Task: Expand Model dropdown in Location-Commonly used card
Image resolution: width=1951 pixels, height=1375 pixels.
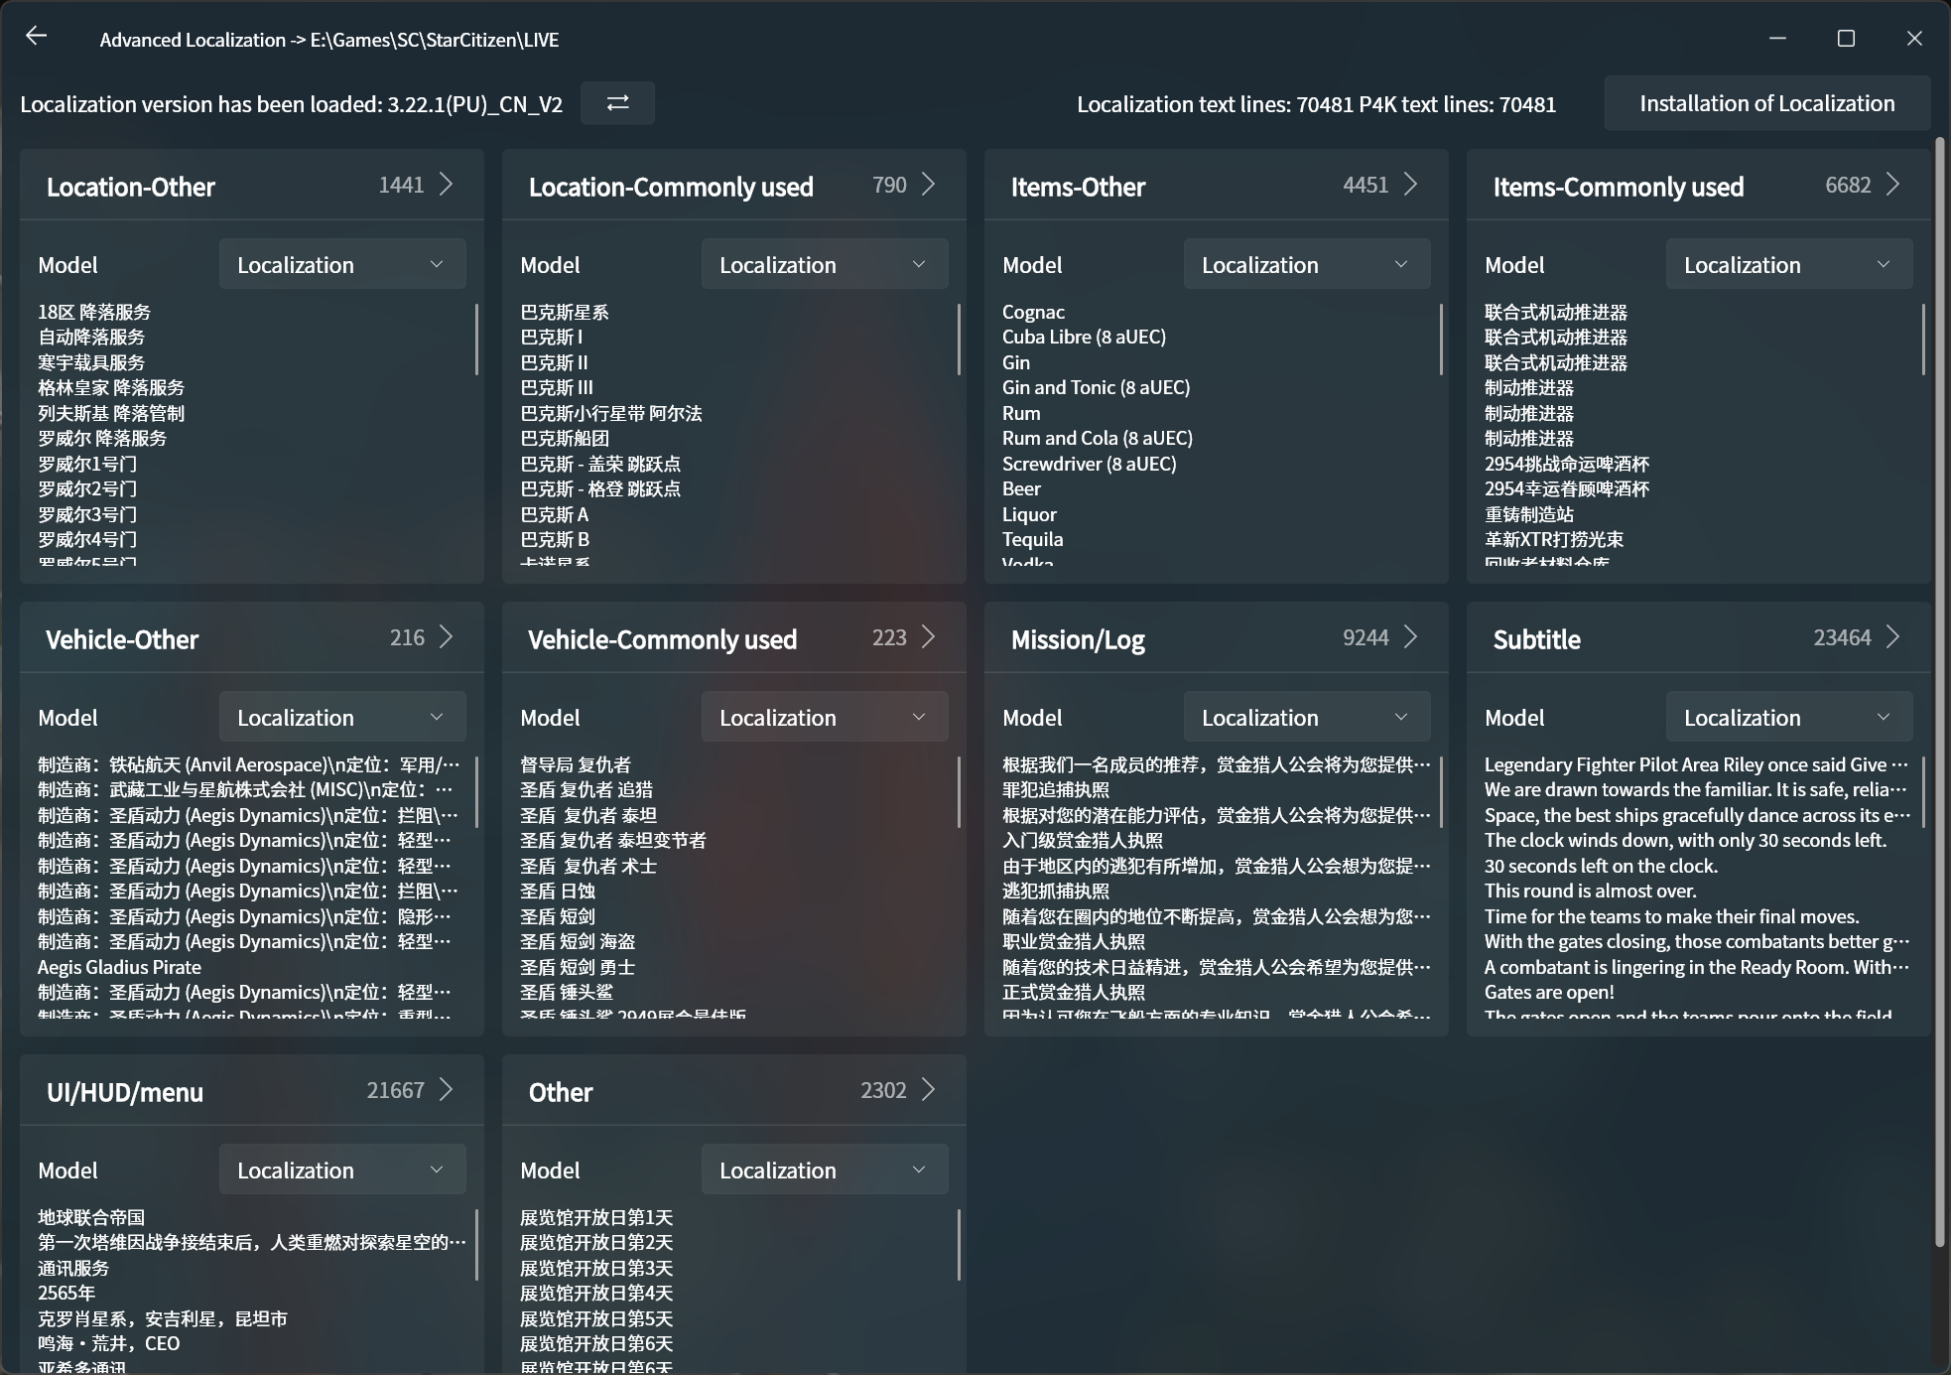Action: point(825,264)
